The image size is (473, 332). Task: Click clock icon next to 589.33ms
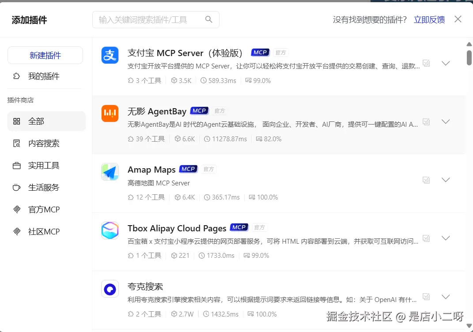tap(204, 80)
